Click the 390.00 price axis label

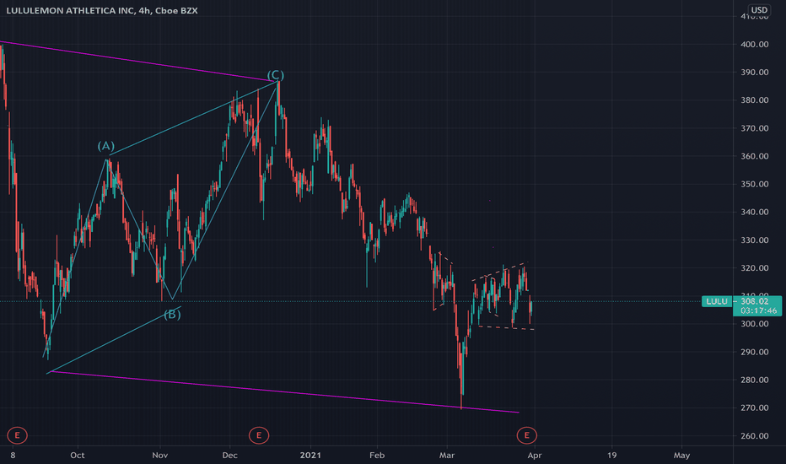pos(755,73)
